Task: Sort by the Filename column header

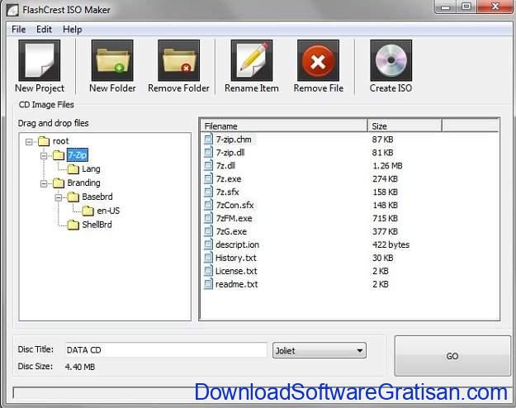Action: click(x=284, y=126)
